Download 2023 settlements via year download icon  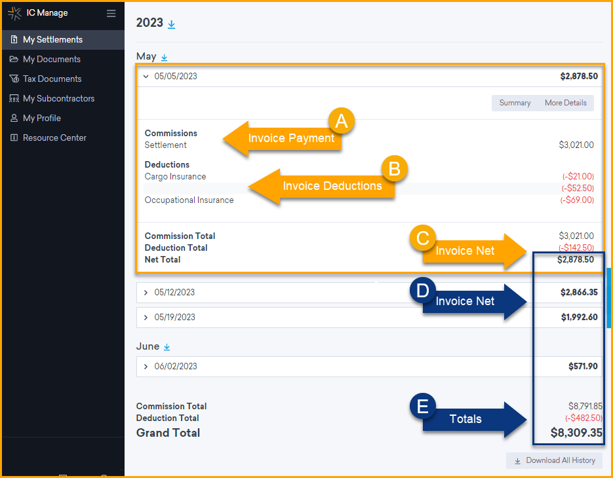(x=172, y=24)
